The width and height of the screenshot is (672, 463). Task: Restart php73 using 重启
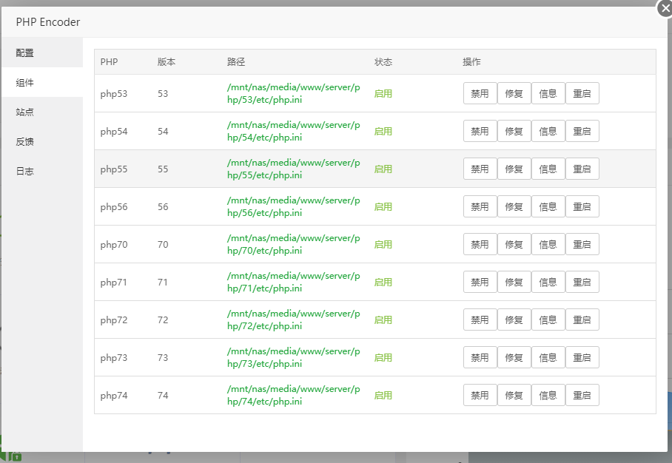(582, 357)
